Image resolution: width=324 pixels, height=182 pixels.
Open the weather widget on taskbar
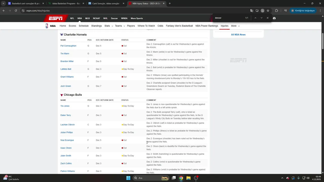[11, 178]
